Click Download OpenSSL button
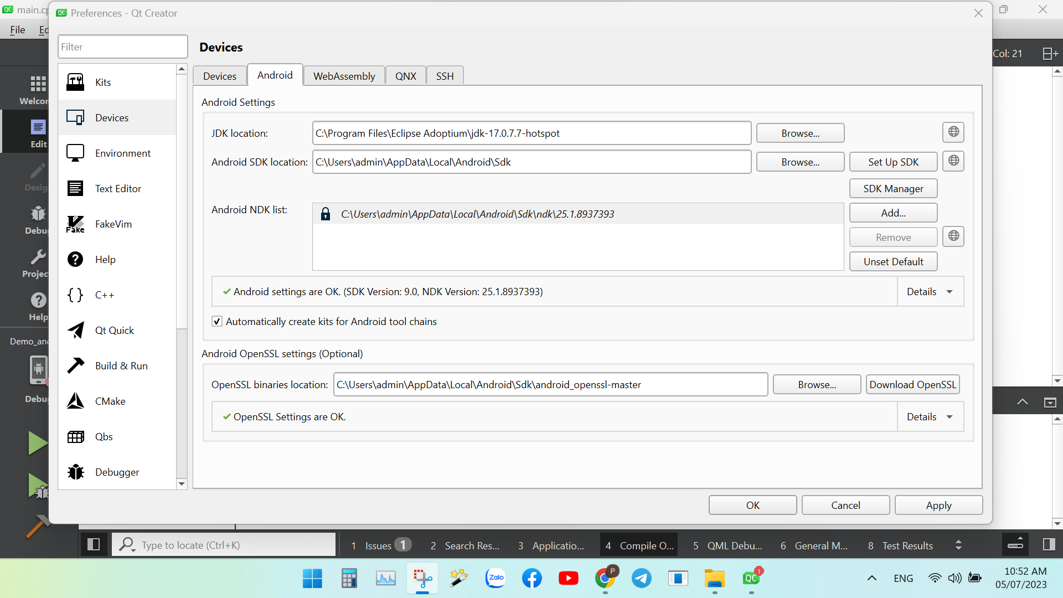 click(x=912, y=385)
